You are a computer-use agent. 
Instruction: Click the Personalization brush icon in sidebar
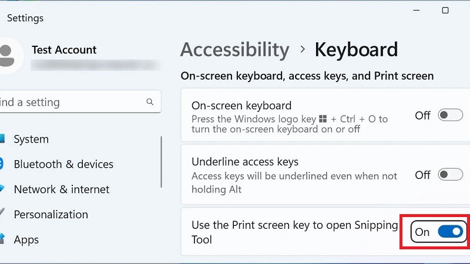[x=2, y=214]
